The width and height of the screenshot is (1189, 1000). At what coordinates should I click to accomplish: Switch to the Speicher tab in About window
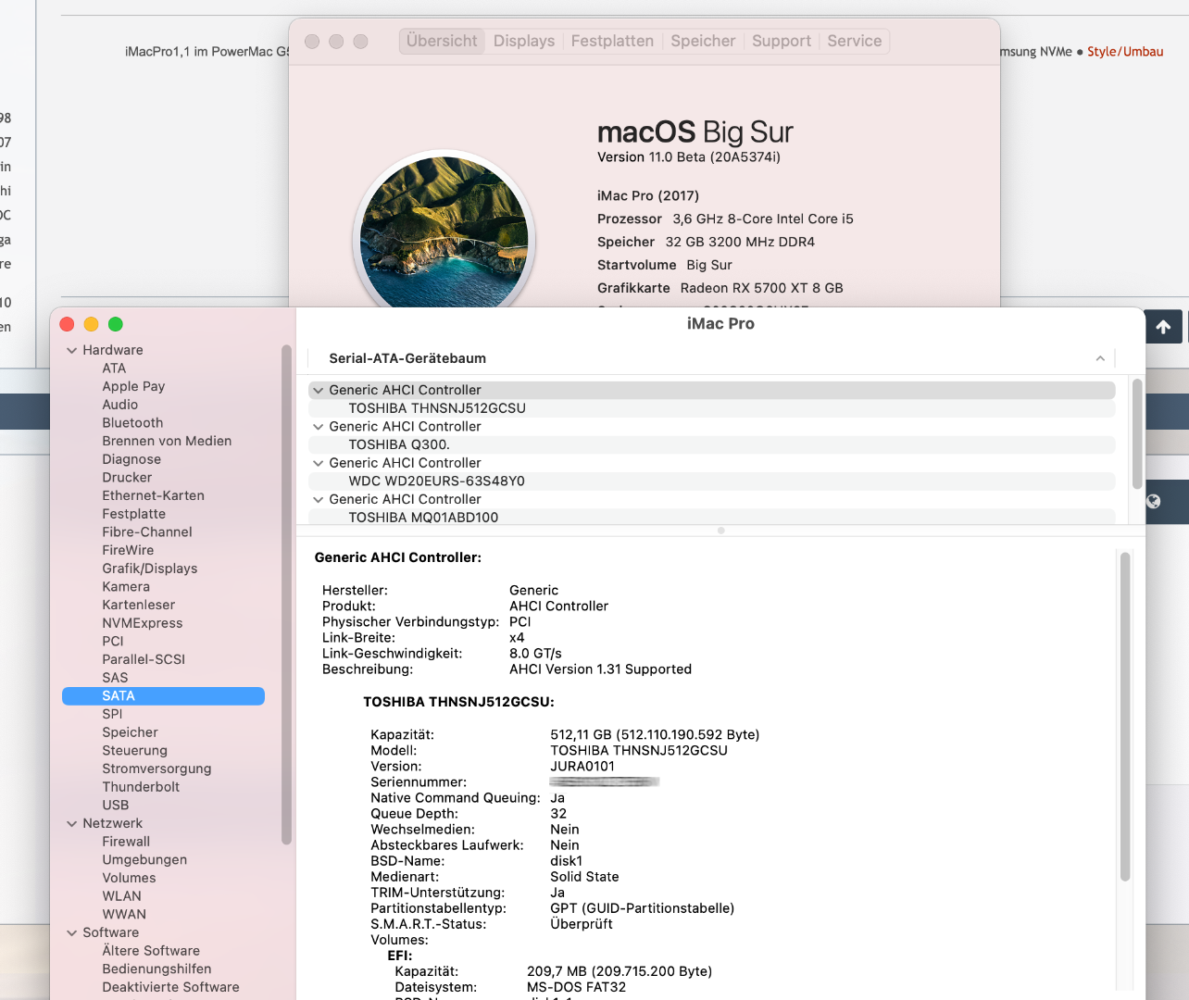coord(703,41)
